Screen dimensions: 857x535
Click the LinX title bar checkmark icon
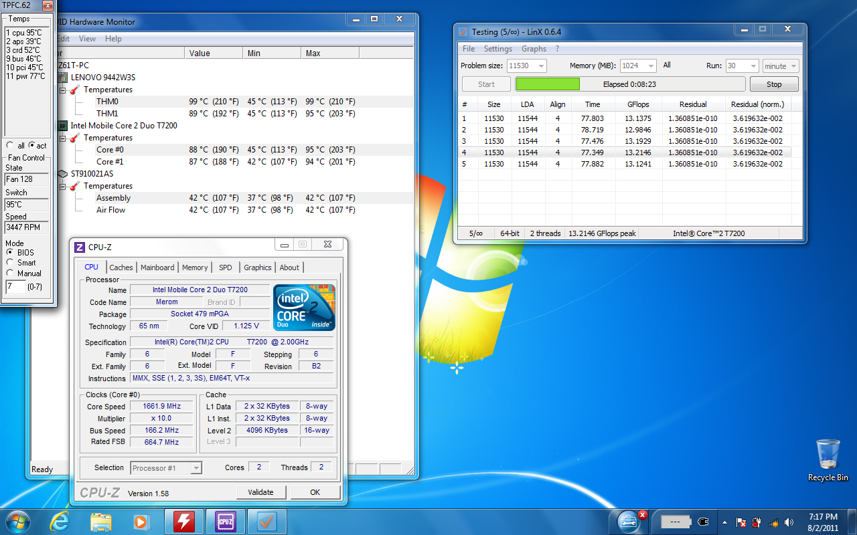pyautogui.click(x=463, y=31)
